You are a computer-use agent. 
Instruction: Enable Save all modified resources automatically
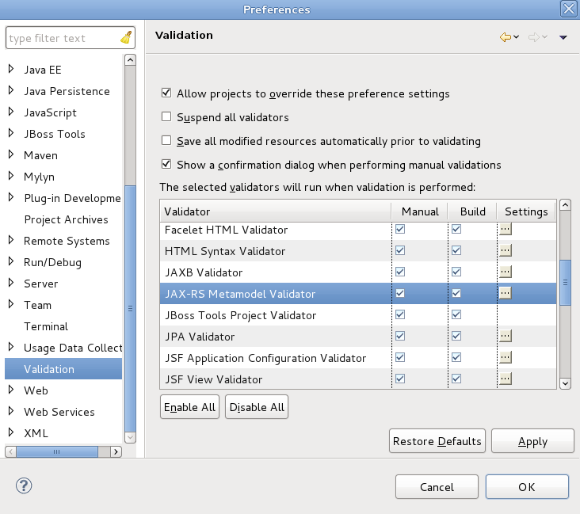click(x=166, y=141)
